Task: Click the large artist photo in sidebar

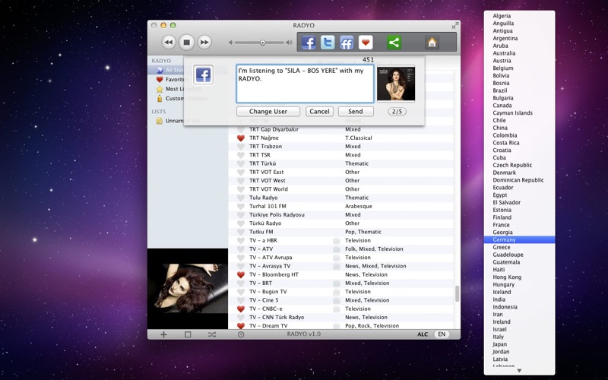Action: tap(188, 289)
